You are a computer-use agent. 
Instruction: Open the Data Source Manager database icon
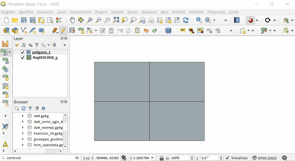coord(168,31)
